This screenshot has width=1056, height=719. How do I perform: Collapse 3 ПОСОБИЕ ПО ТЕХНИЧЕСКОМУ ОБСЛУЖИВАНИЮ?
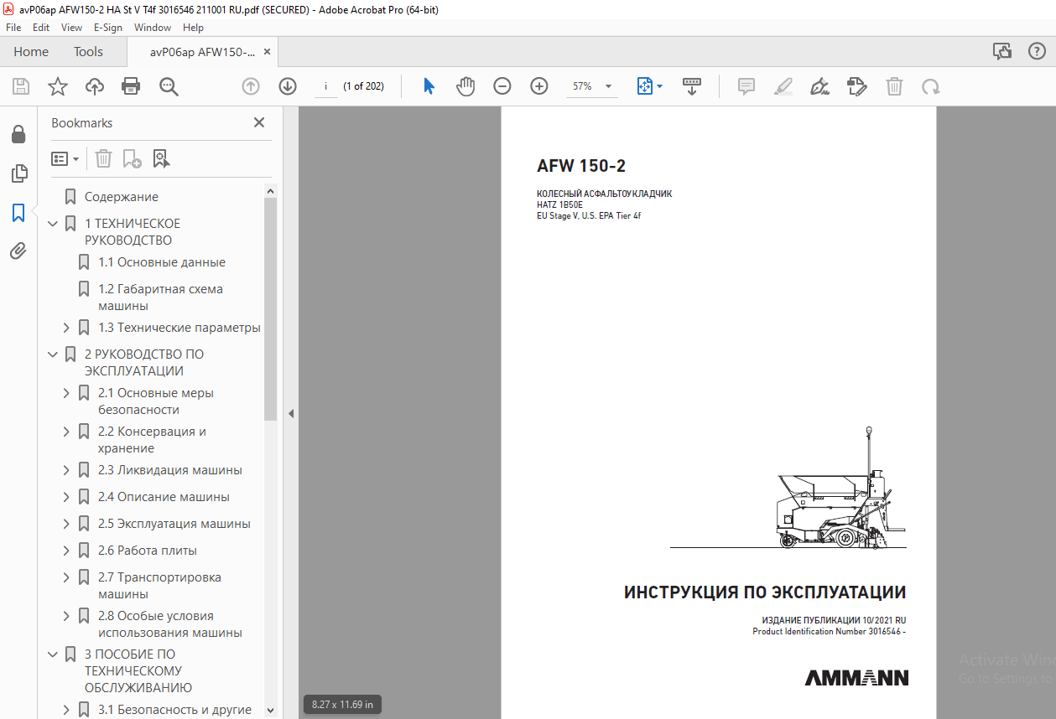coord(53,654)
